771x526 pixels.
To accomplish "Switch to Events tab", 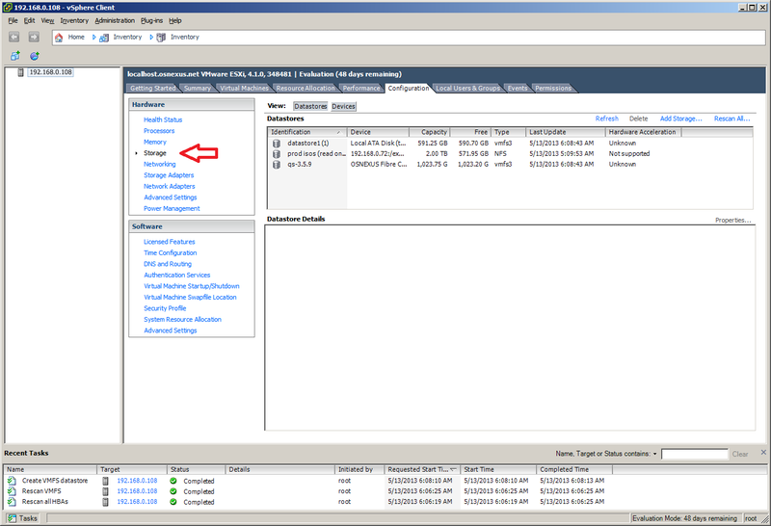I will pos(518,89).
